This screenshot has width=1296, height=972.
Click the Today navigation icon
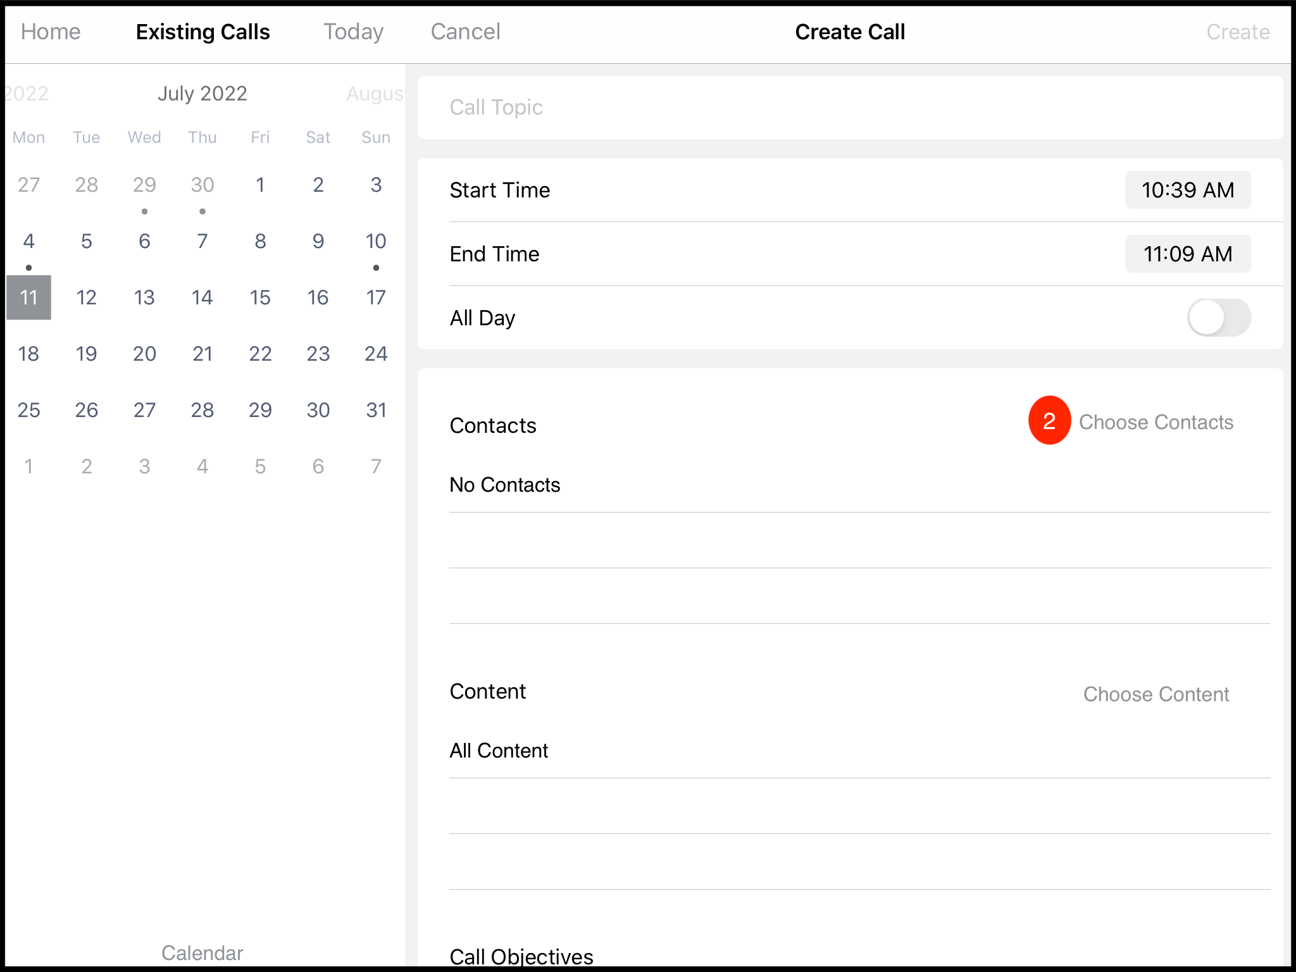353,30
